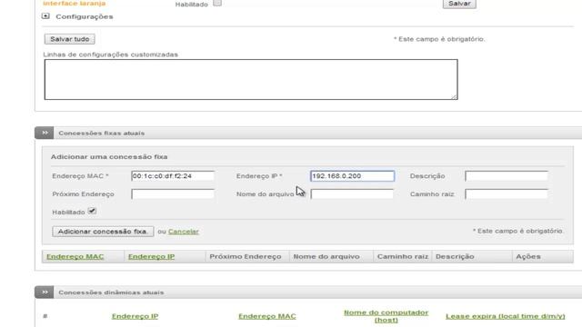Screen dimensions: 582x327
Task: Click the Concessões dinâmicas atuais header title
Action: pos(111,292)
